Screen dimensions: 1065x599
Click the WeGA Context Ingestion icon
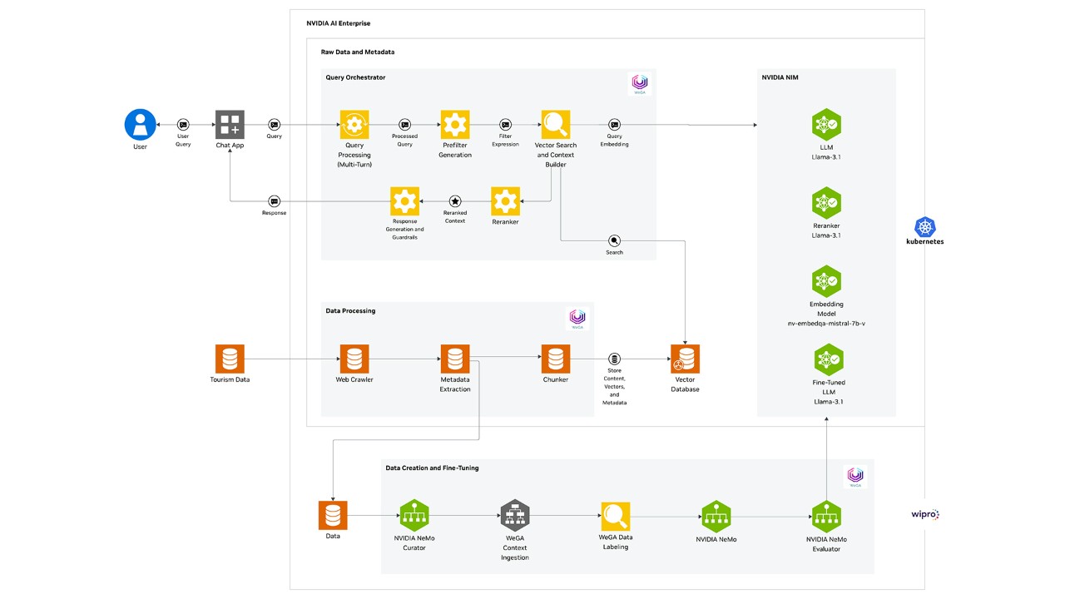pos(514,516)
